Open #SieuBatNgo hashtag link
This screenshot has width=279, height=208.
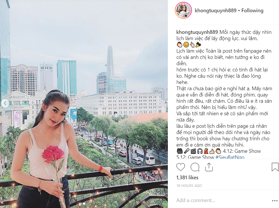coord(230,157)
